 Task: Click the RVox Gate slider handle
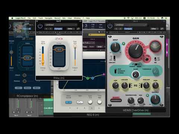point(43,62)
